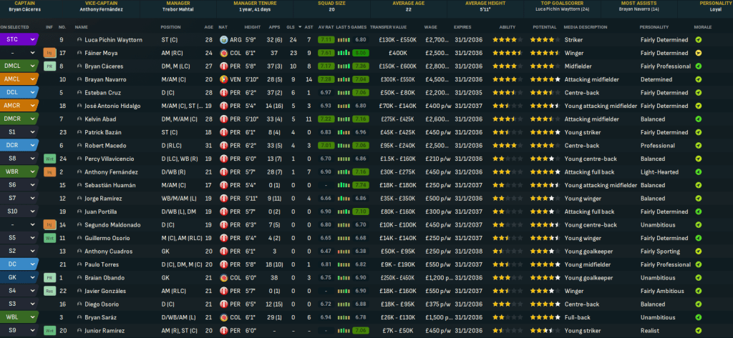
Task: Sort the list by the Morale column
Action: [x=703, y=26]
